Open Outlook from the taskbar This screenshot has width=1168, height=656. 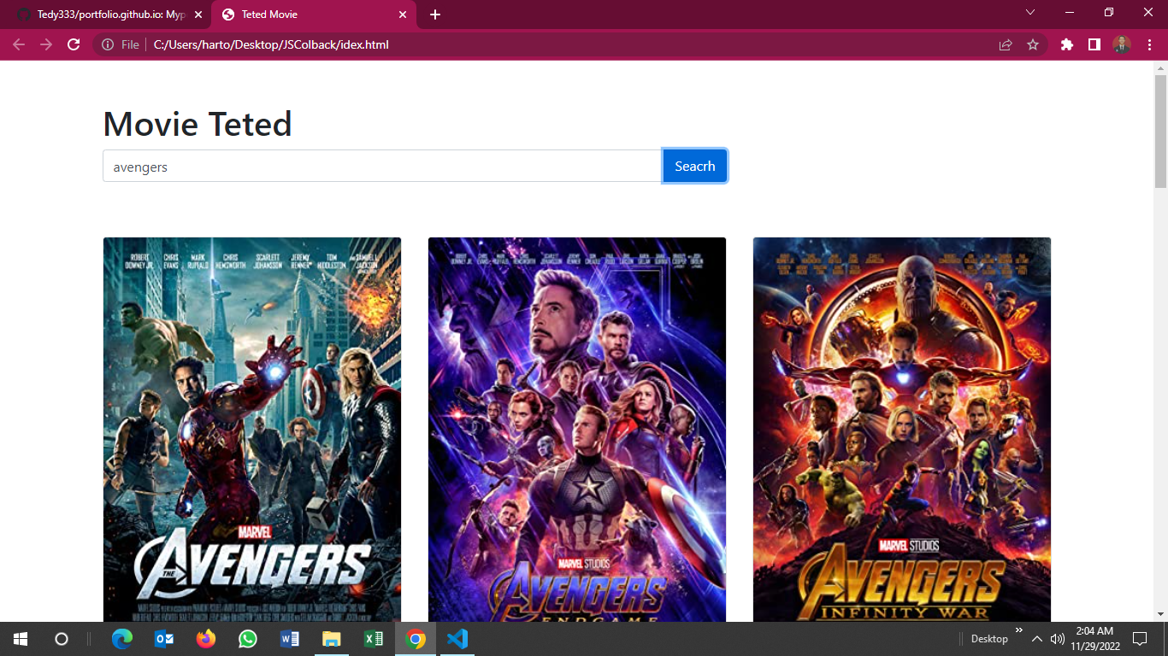click(164, 639)
